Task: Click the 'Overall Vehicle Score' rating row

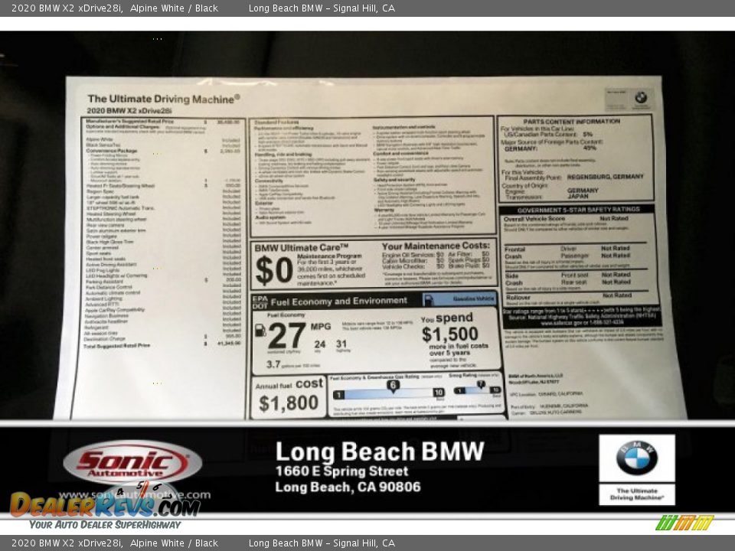Action: pos(567,218)
